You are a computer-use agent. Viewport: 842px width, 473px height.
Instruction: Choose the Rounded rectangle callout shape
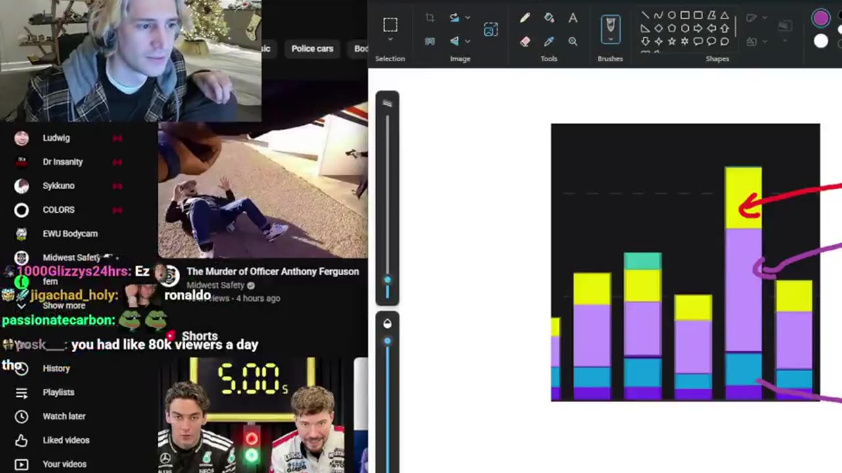tap(698, 41)
